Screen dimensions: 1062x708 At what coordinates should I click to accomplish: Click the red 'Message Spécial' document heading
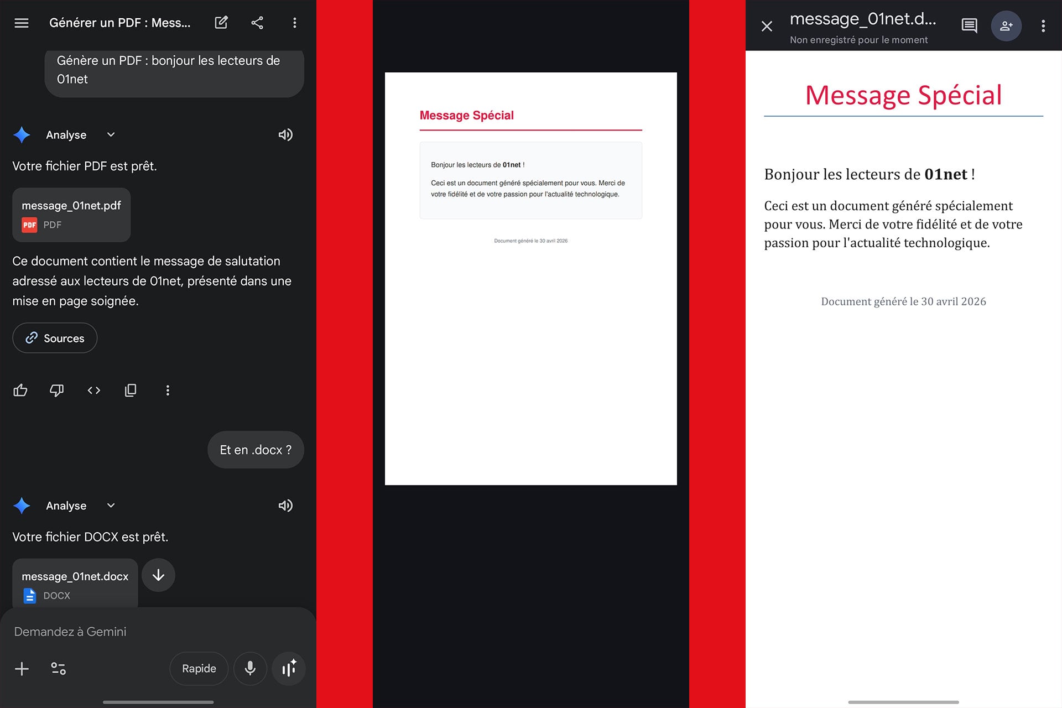point(903,95)
